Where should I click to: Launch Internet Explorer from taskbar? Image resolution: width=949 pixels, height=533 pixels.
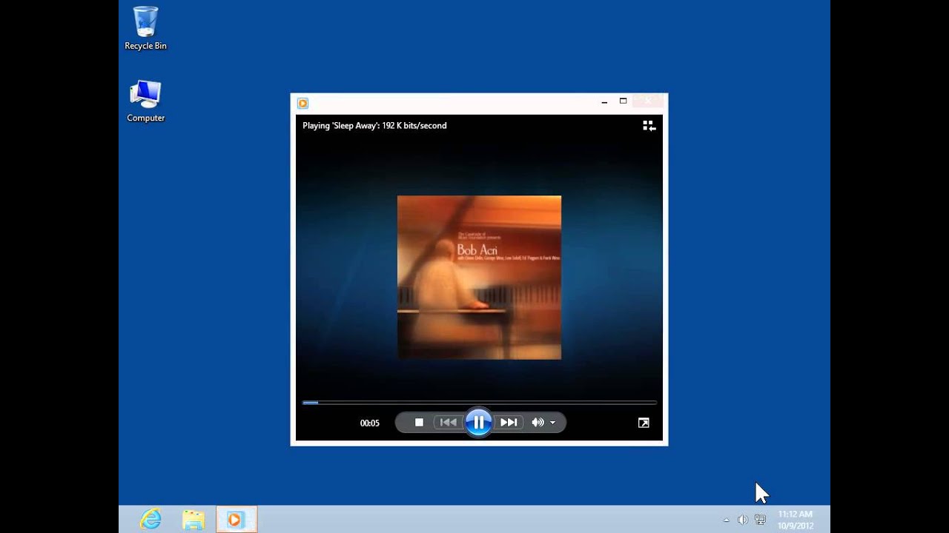pos(151,520)
